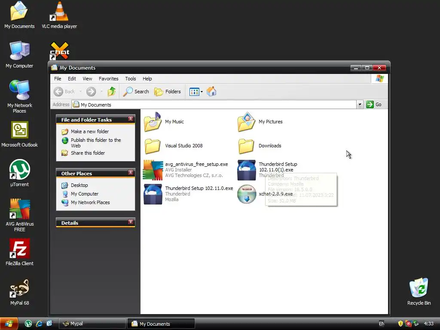
Task: Click My Documents taskbar button
Action: [x=161, y=324]
